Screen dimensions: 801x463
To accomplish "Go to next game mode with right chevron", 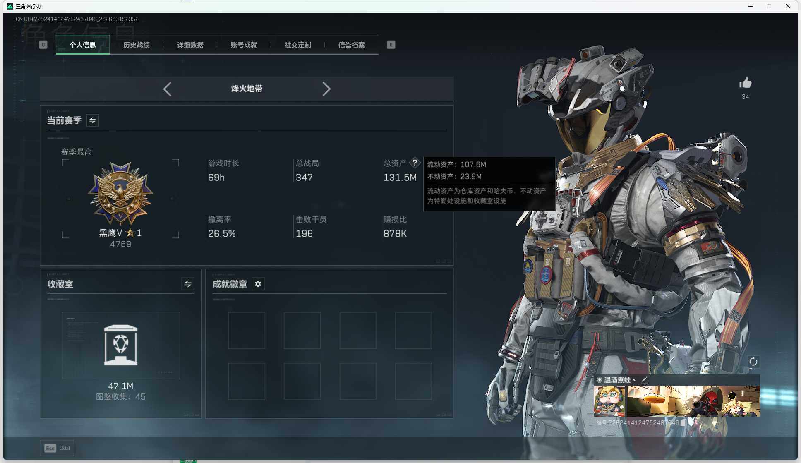I will (326, 89).
